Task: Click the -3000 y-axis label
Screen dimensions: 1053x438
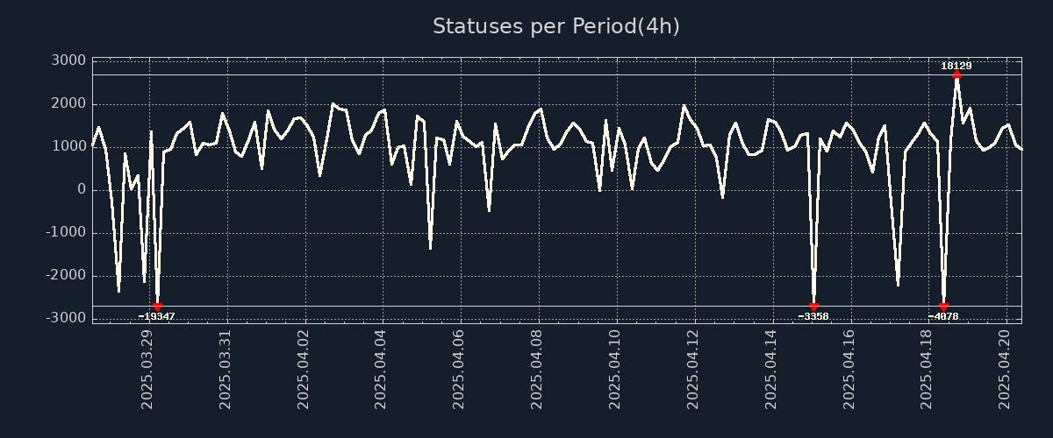Action: (67, 318)
